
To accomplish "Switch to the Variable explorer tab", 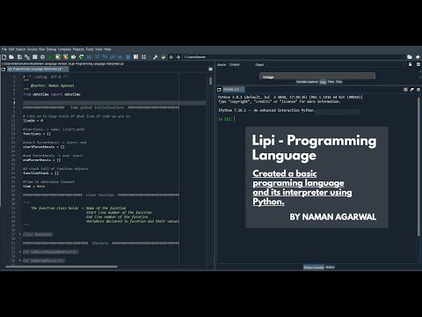I will point(307,82).
